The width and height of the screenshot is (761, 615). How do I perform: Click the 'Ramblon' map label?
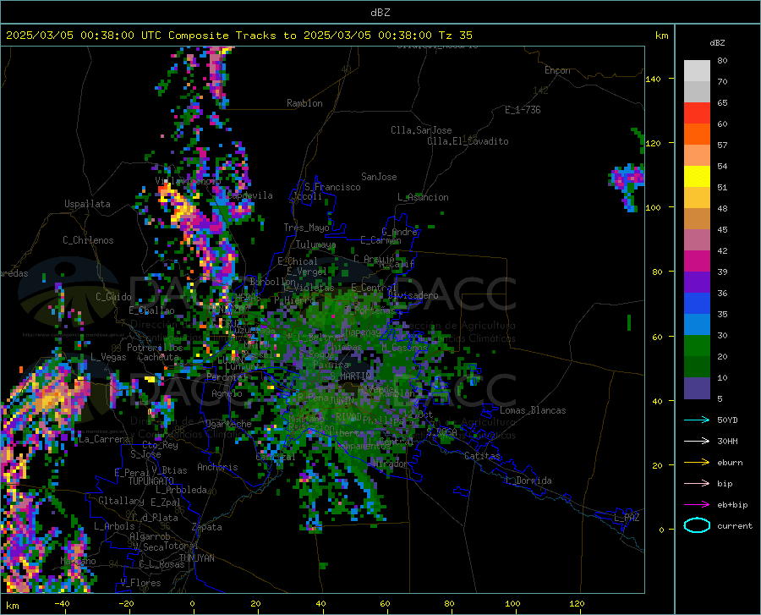(304, 103)
